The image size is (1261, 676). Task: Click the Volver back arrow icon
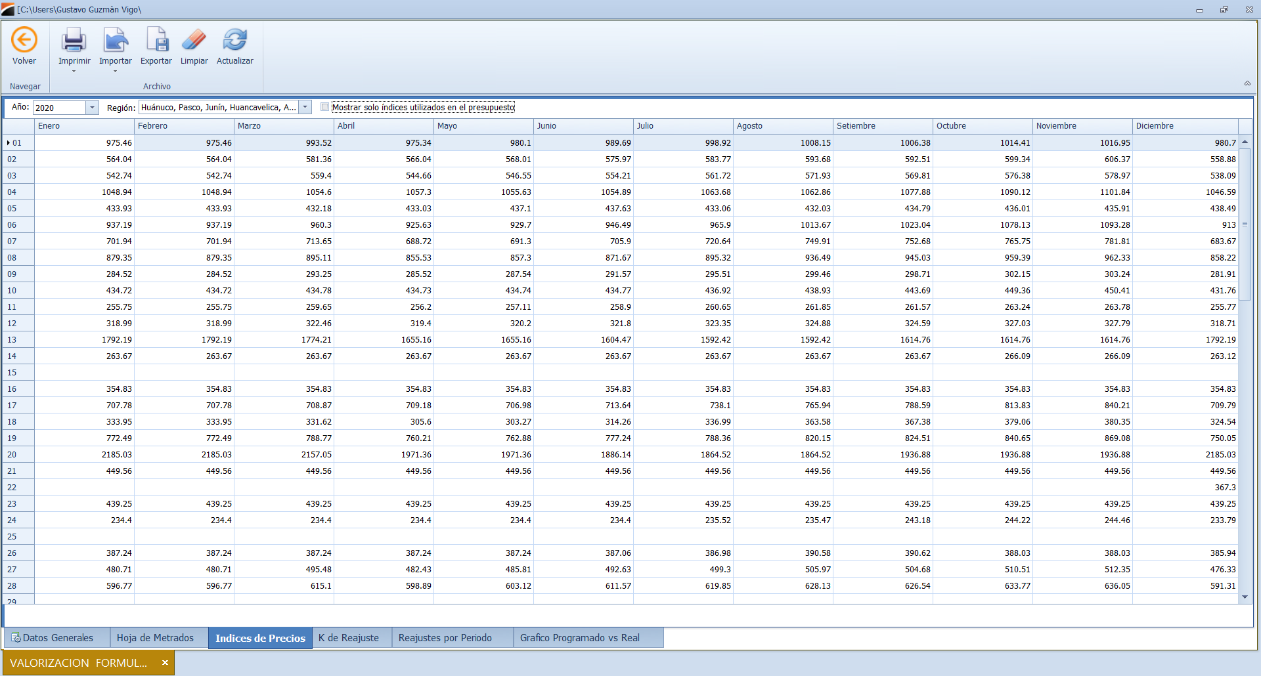point(24,40)
